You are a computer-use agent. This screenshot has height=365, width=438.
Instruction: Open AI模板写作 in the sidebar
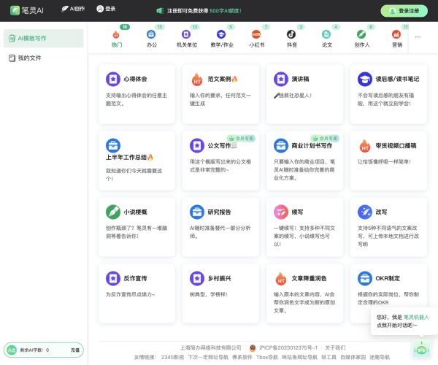coord(42,38)
